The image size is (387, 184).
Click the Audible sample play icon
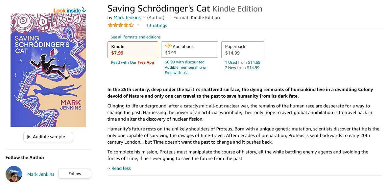pos(29,137)
